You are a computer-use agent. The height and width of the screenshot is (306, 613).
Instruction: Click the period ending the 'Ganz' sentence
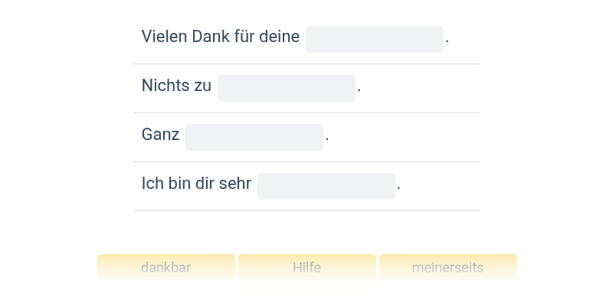click(x=327, y=136)
